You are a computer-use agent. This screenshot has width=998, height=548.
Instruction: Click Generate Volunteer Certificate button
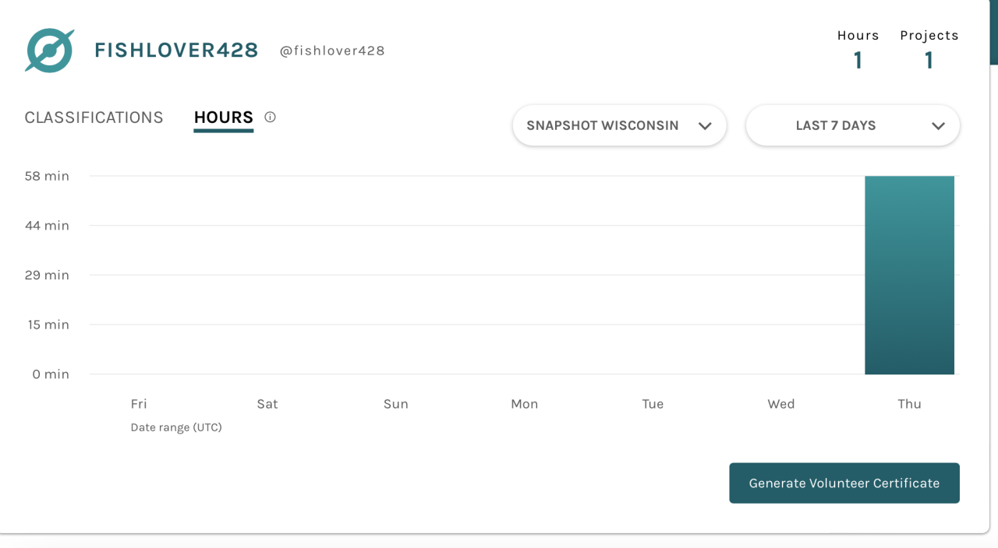pyautogui.click(x=844, y=483)
